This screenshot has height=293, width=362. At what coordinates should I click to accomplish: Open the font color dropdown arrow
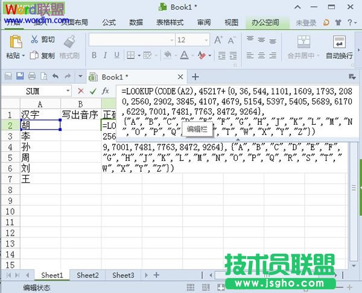tap(192, 55)
